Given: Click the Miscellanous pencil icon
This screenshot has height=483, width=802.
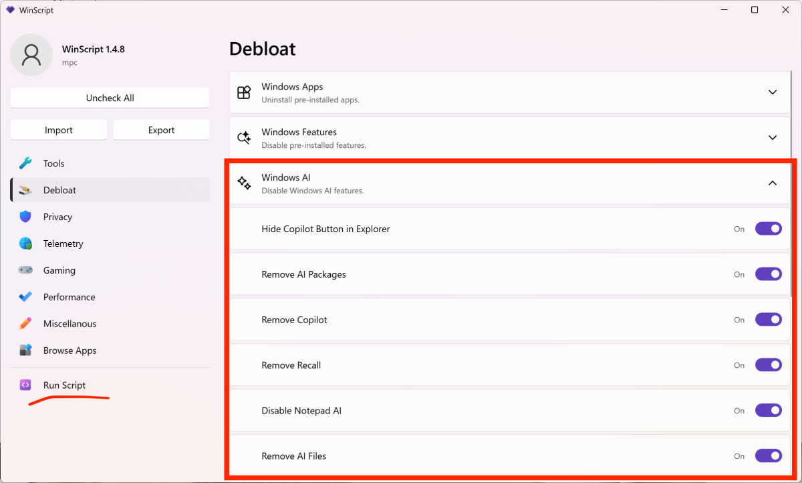Looking at the screenshot, I should coord(25,324).
